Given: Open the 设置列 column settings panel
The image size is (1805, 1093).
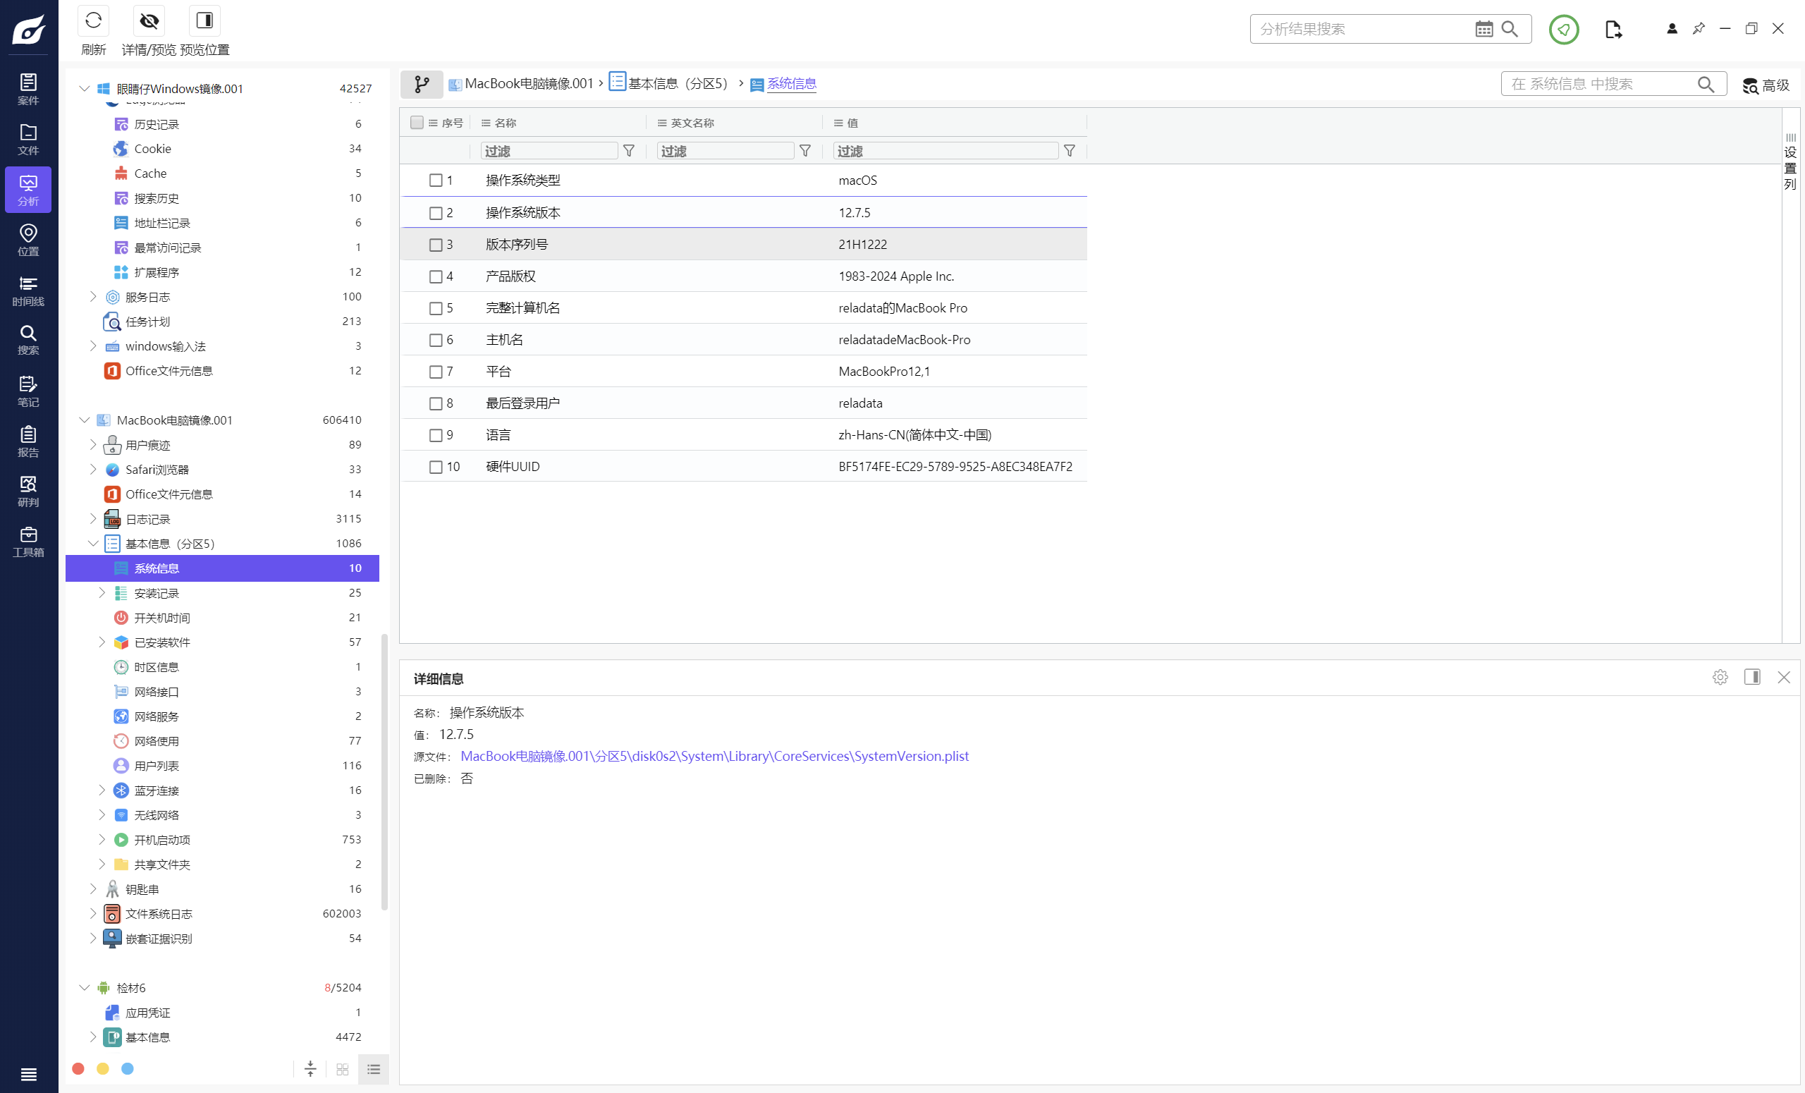Looking at the screenshot, I should pos(1790,162).
